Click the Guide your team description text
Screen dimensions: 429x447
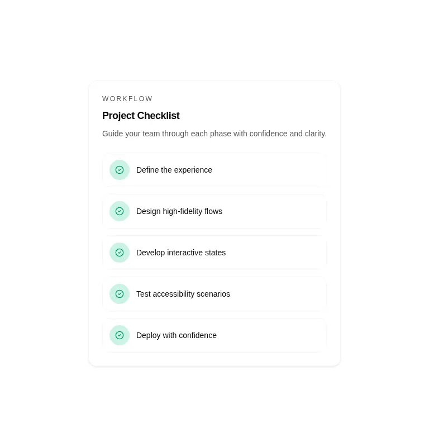click(214, 134)
